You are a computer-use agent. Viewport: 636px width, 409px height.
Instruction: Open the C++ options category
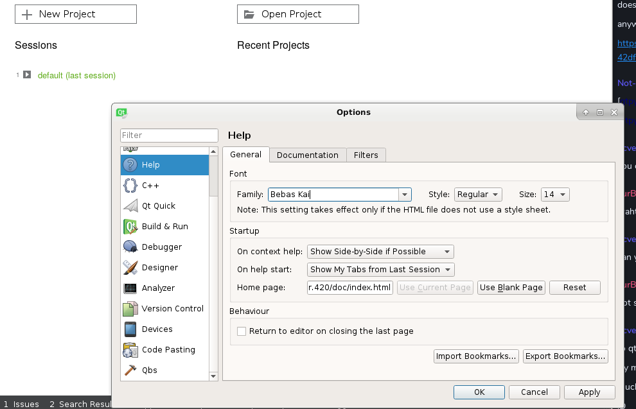tap(164, 186)
